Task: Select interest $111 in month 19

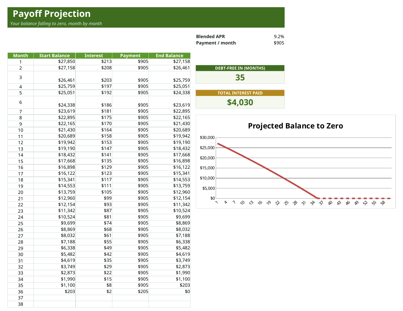Action: click(x=94, y=186)
